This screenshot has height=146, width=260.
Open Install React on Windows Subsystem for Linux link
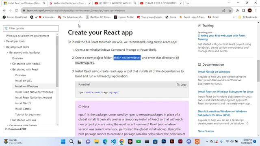tap(225, 92)
